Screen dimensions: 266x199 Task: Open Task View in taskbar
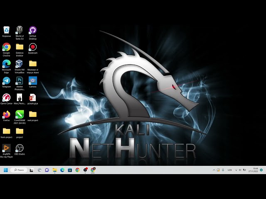[x=32, y=170]
